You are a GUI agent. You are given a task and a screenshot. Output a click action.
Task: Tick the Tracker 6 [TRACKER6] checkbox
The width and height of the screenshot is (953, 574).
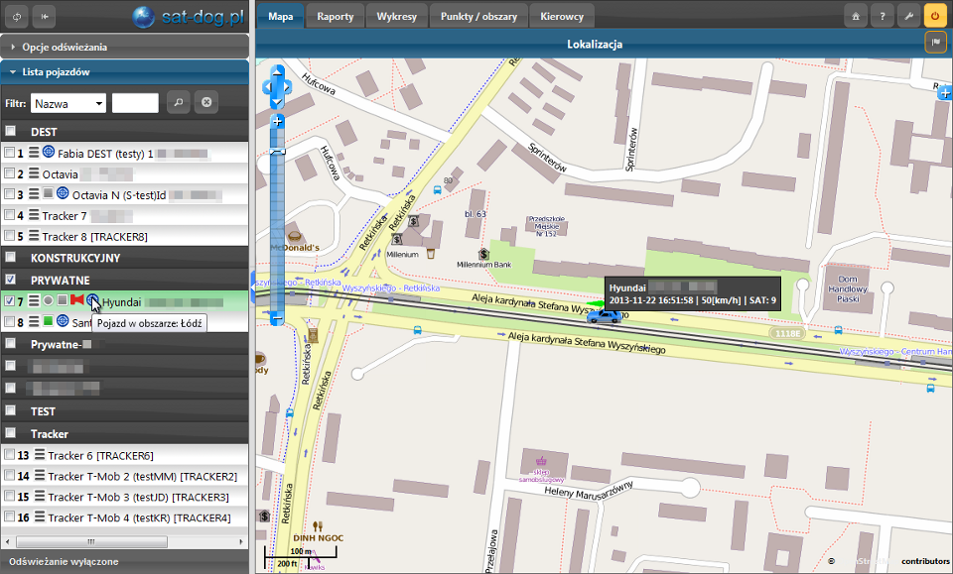pyautogui.click(x=9, y=455)
